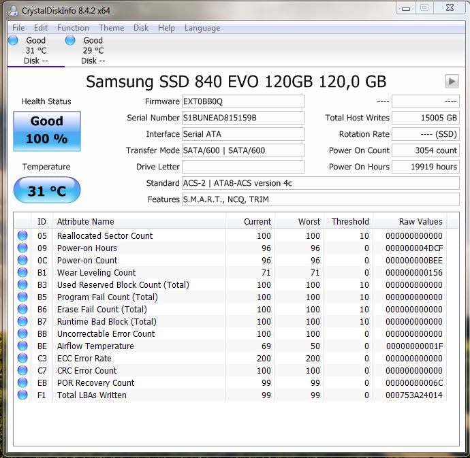
Task: Click the blue status orb for the 29 °C disk
Action: coord(70,40)
